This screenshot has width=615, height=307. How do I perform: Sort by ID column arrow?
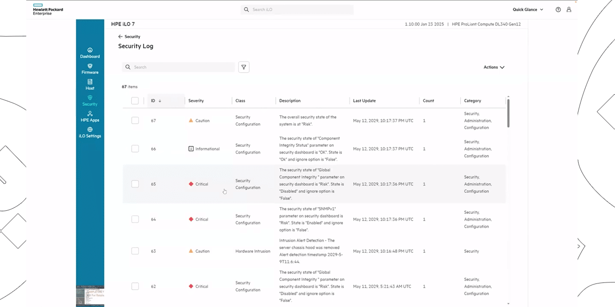coord(160,101)
